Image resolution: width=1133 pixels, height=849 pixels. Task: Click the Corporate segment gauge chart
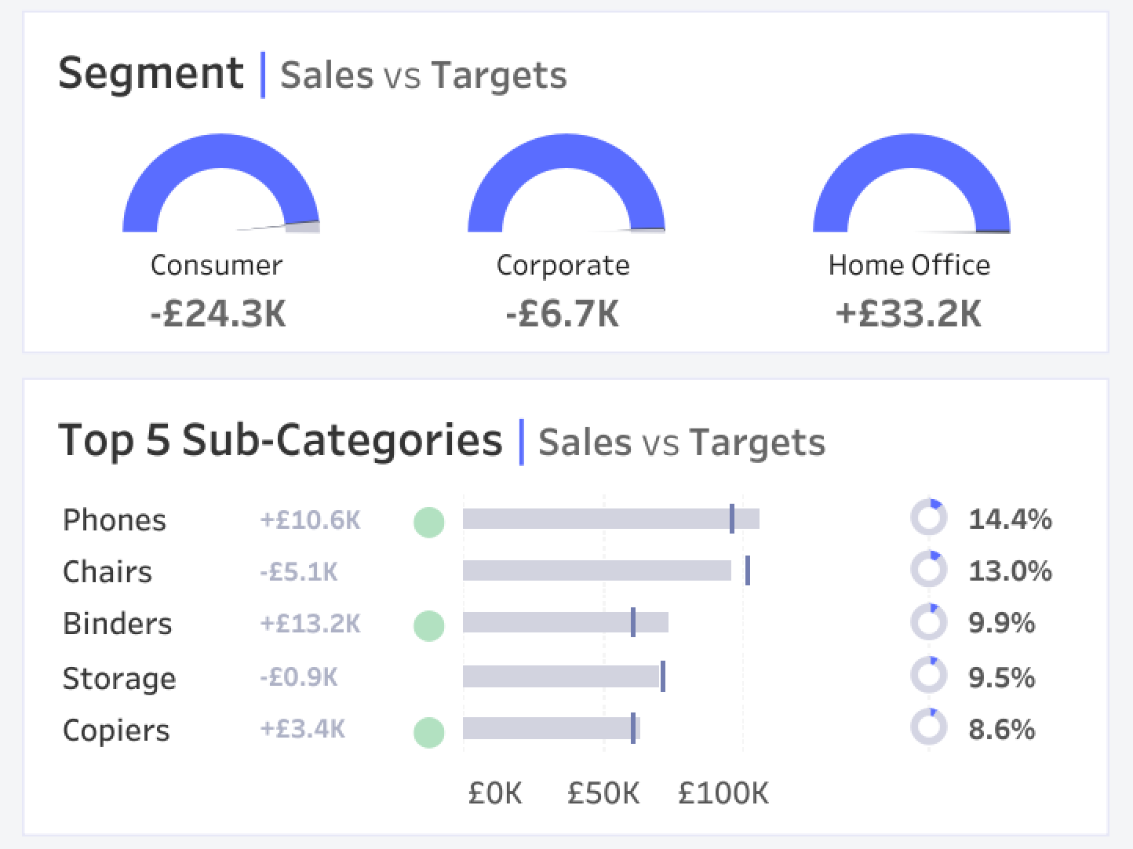[x=566, y=183]
